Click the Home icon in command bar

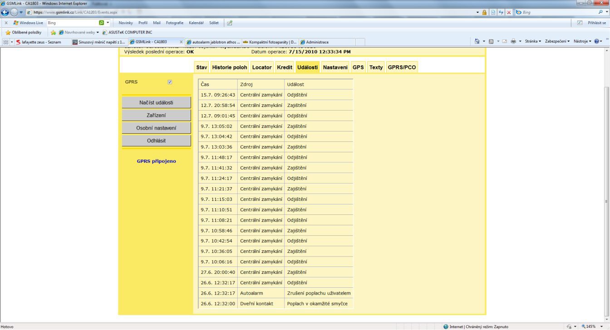coord(477,42)
